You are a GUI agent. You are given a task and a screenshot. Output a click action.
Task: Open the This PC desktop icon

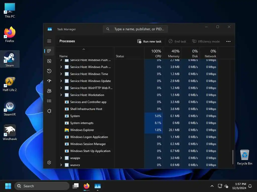coord(10,10)
